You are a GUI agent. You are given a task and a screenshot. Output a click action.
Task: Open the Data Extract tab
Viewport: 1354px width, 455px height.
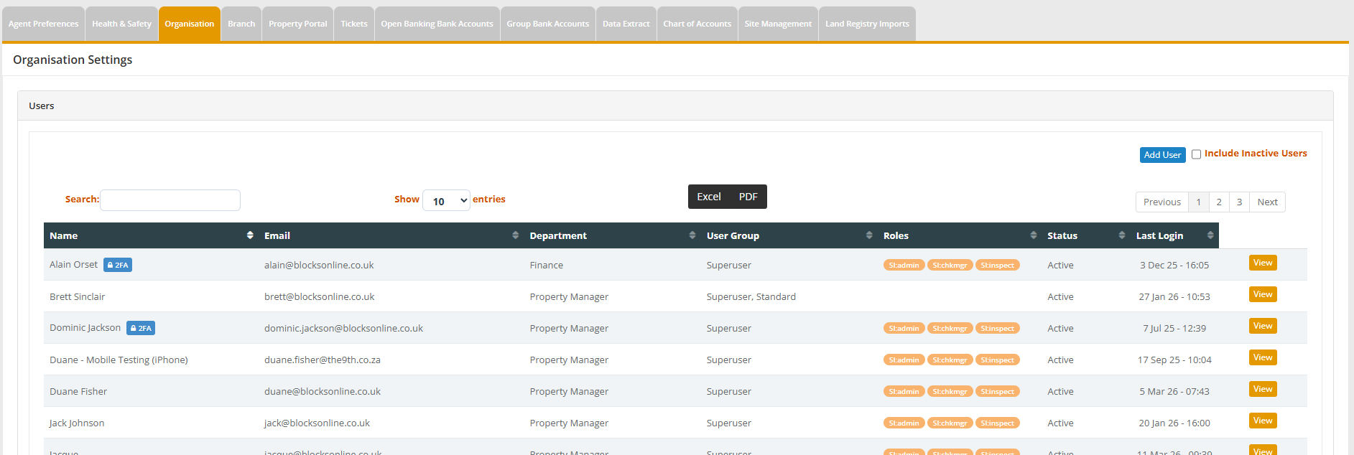point(626,24)
